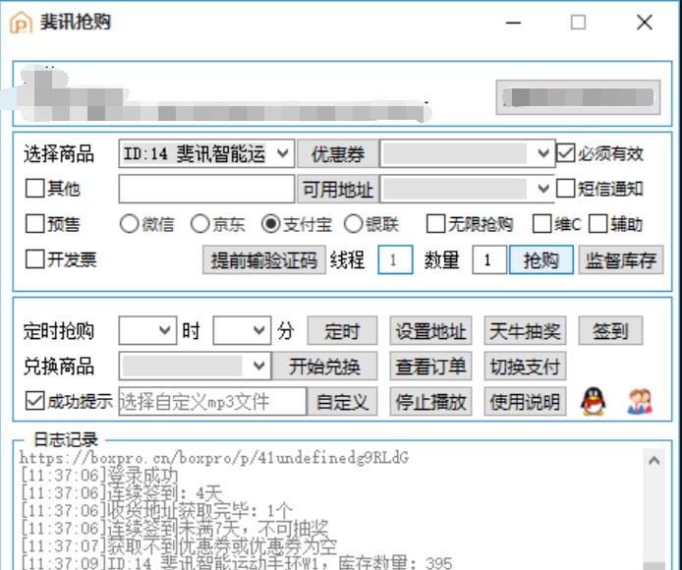
Task: Toggle the 预售 checkbox
Action: pyautogui.click(x=34, y=224)
